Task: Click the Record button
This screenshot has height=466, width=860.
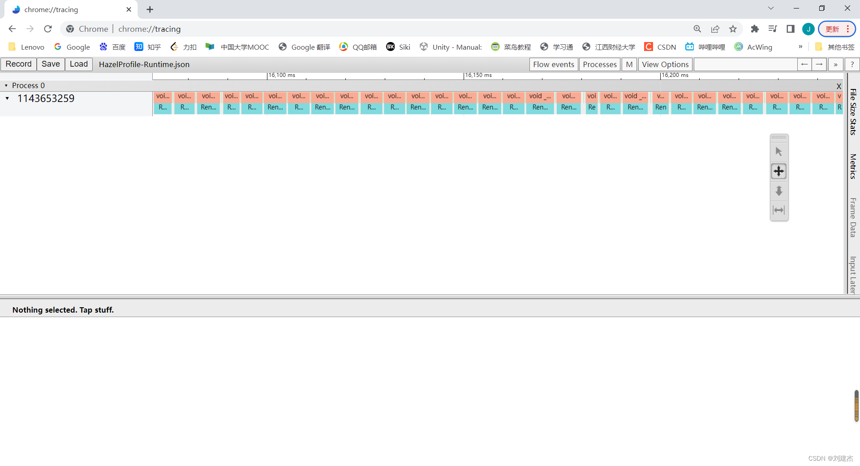Action: point(19,64)
